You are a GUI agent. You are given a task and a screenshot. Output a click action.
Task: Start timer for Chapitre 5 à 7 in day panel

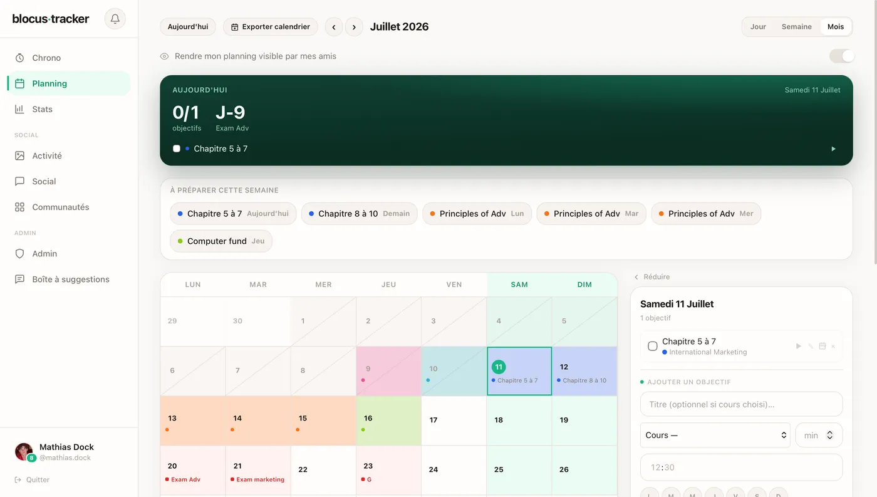(x=798, y=346)
